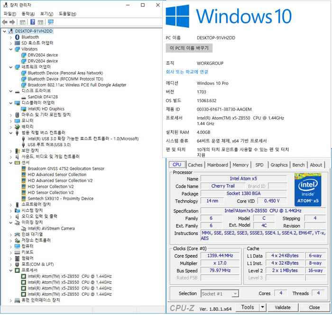Viewport: 332px width, 315px height.
Task: Click the Back arrow in Device Manager toolbar
Action: (5, 22)
